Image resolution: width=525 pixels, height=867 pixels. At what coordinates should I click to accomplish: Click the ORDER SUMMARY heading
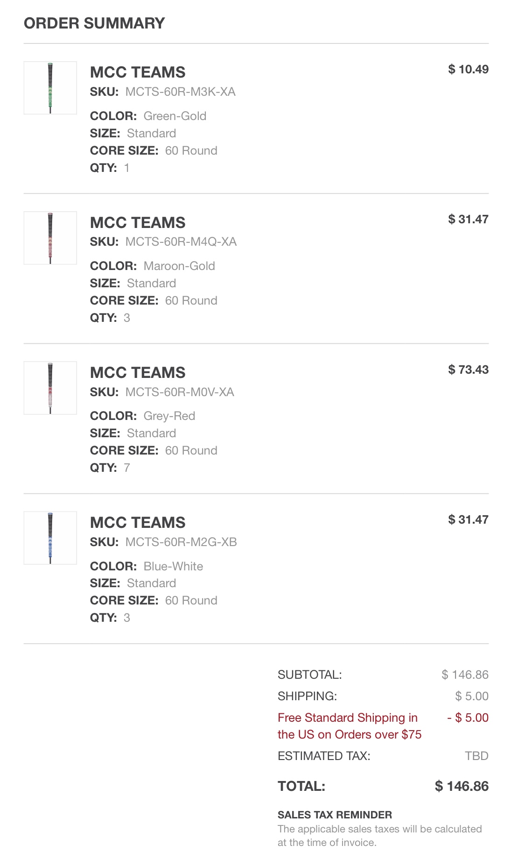pyautogui.click(x=94, y=23)
